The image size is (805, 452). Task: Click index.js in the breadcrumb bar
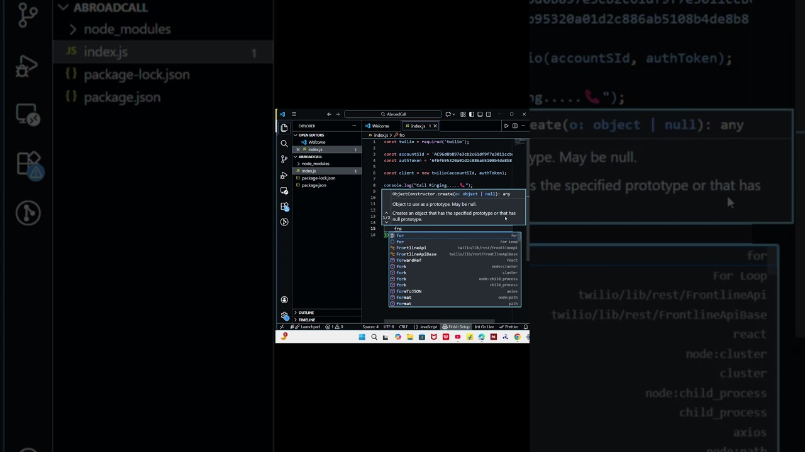coord(381,135)
